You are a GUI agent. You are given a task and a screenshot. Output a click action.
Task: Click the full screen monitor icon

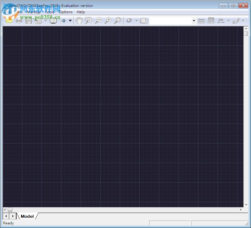pyautogui.click(x=53, y=21)
